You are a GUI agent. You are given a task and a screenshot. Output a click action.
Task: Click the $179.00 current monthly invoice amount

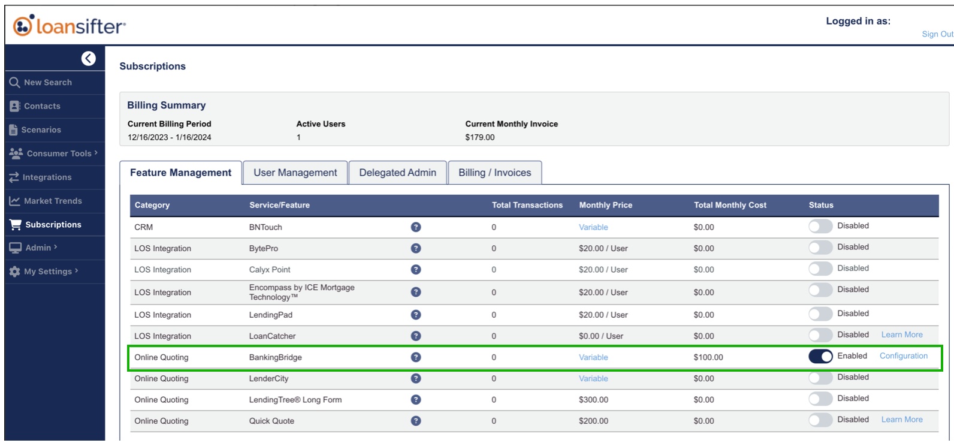click(x=480, y=137)
